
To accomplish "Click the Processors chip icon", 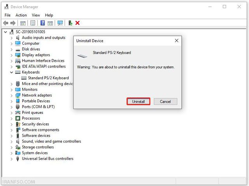I will [x=18, y=118].
